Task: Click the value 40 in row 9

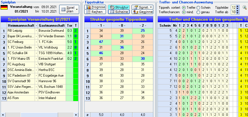Action: point(101,75)
